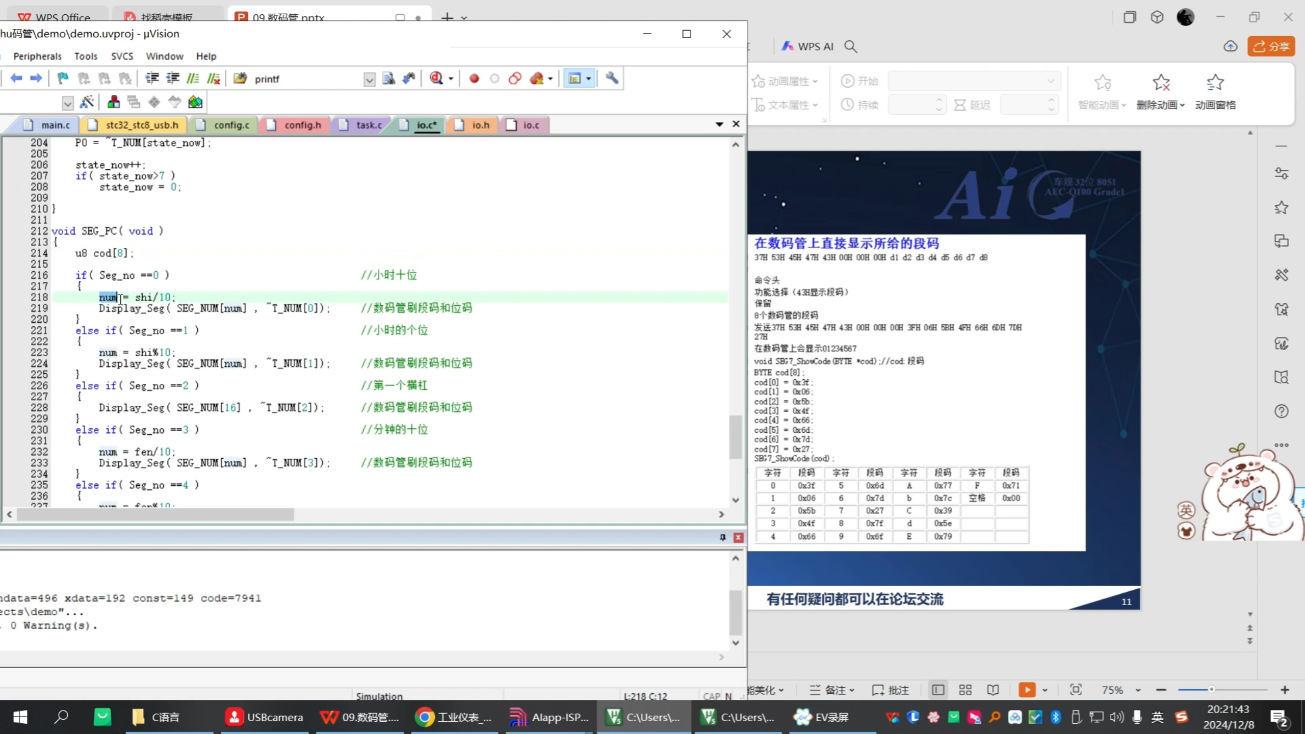Select the Insert/Remove Bookmark tool
The width and height of the screenshot is (1305, 734).
click(x=63, y=78)
